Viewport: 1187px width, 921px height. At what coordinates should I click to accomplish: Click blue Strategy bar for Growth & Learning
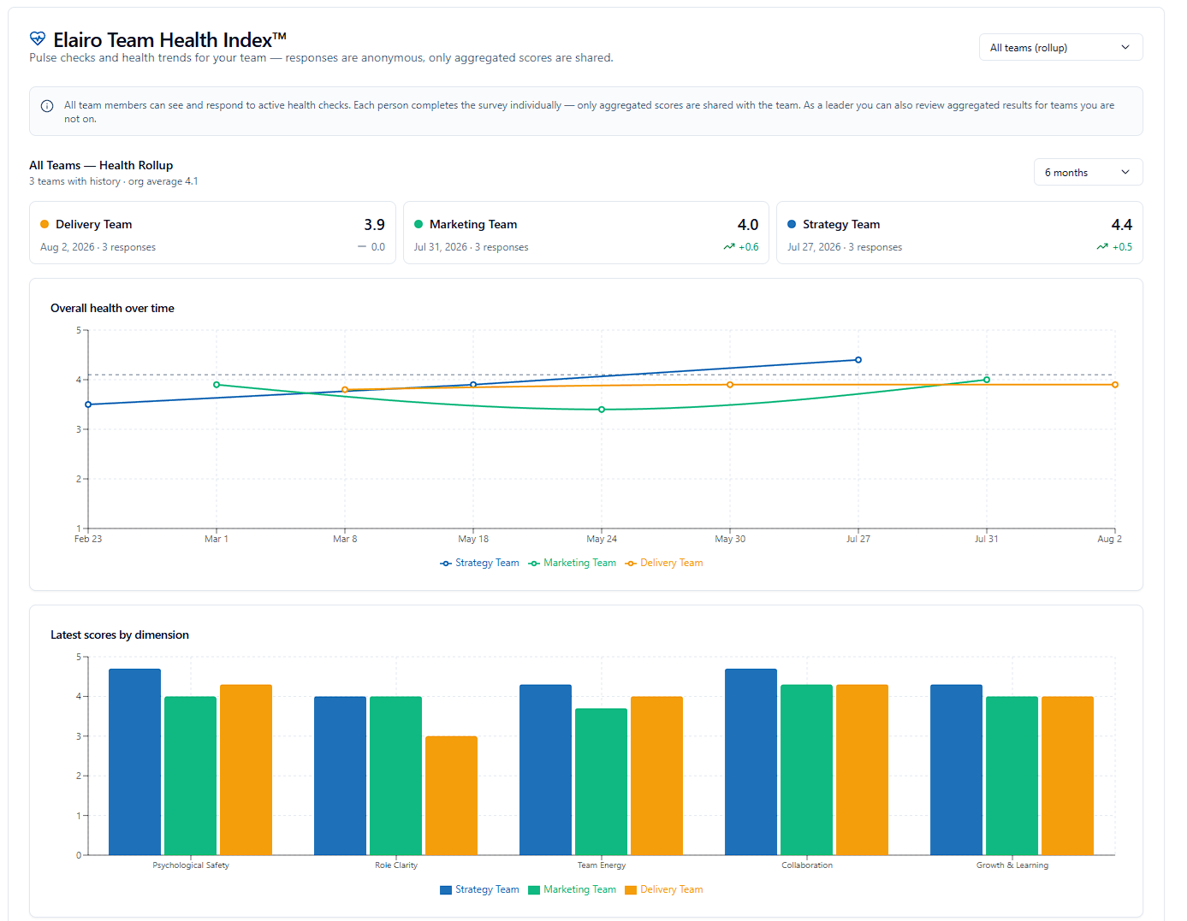tap(956, 770)
